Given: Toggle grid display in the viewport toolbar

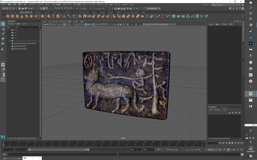Looking at the screenshot, I should pyautogui.click(x=64, y=24).
